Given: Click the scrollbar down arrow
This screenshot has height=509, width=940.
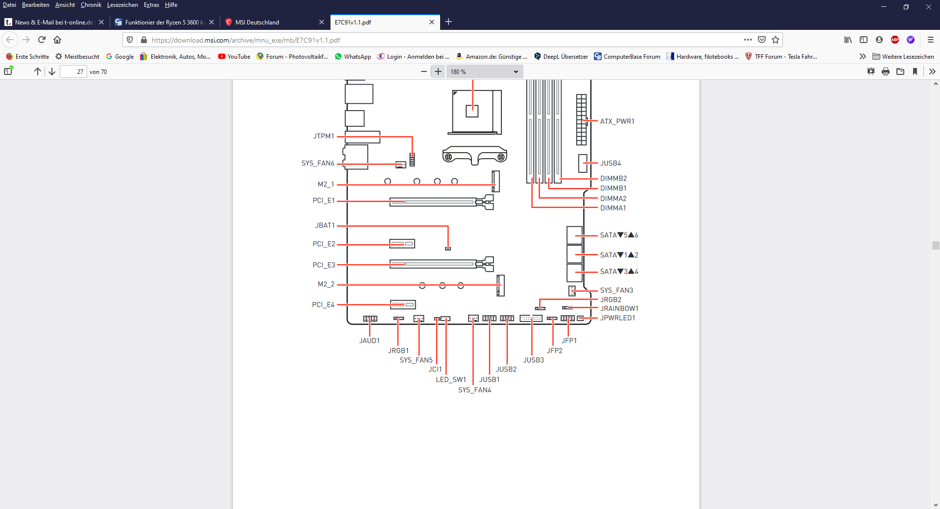Looking at the screenshot, I should coord(936,505).
